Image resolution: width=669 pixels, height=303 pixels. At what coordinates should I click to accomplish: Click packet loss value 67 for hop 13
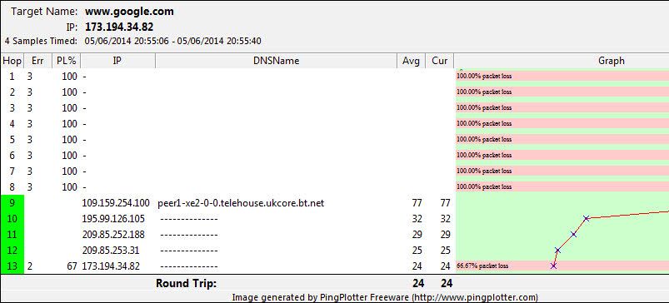(72, 266)
